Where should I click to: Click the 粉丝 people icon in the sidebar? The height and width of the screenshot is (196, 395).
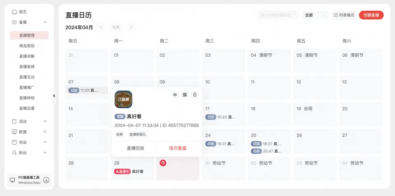click(14, 152)
